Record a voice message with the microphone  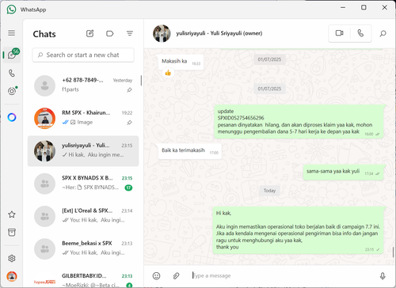click(383, 276)
